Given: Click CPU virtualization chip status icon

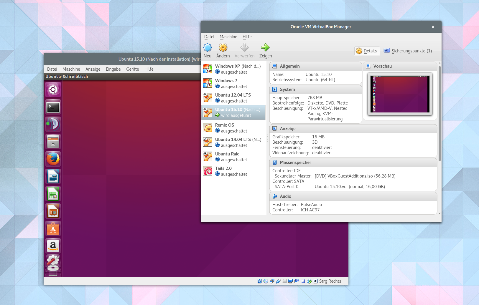Looking at the screenshot, I should click(303, 281).
